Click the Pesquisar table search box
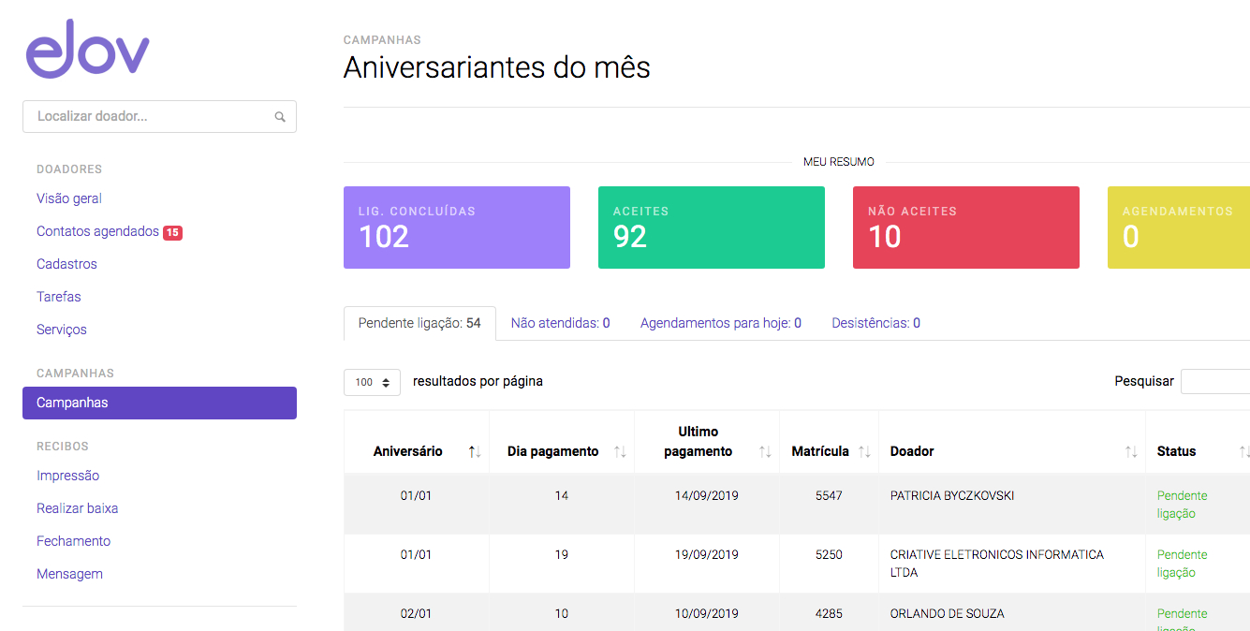 point(1214,381)
